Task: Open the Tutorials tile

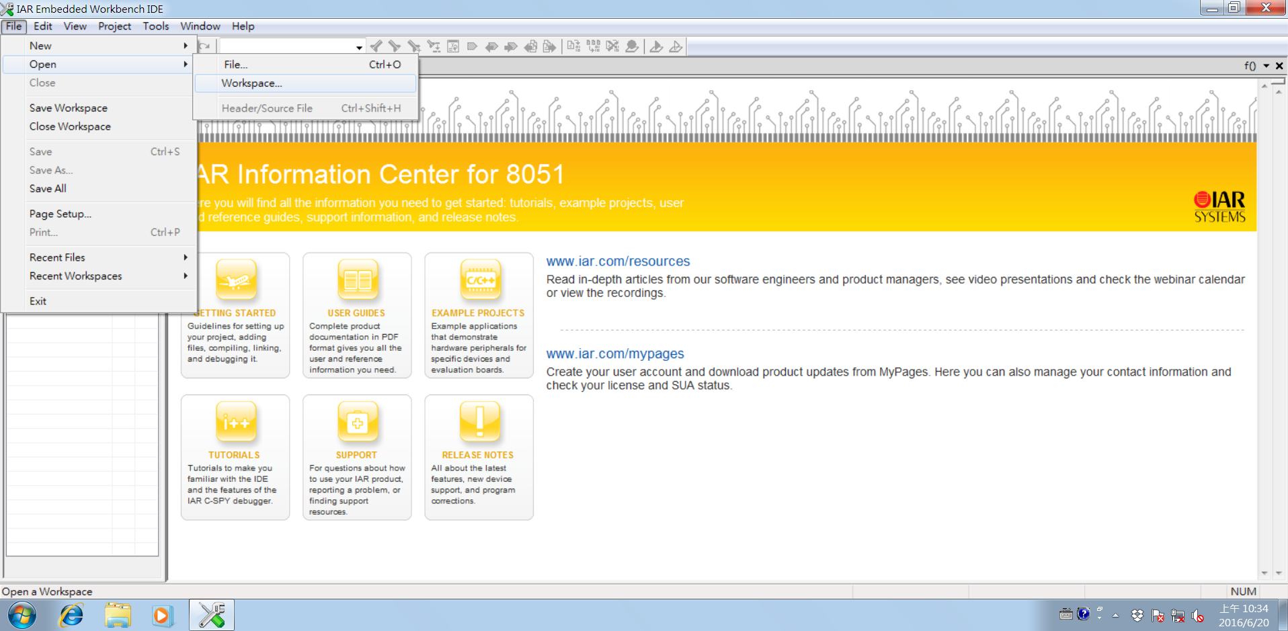Action: (235, 457)
